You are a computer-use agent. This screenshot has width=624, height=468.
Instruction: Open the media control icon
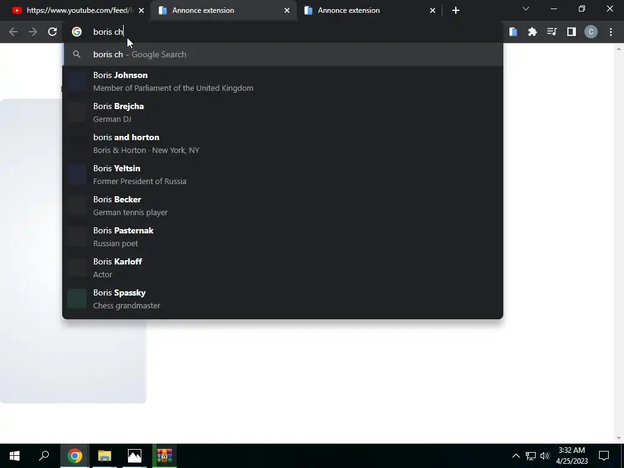click(x=552, y=32)
